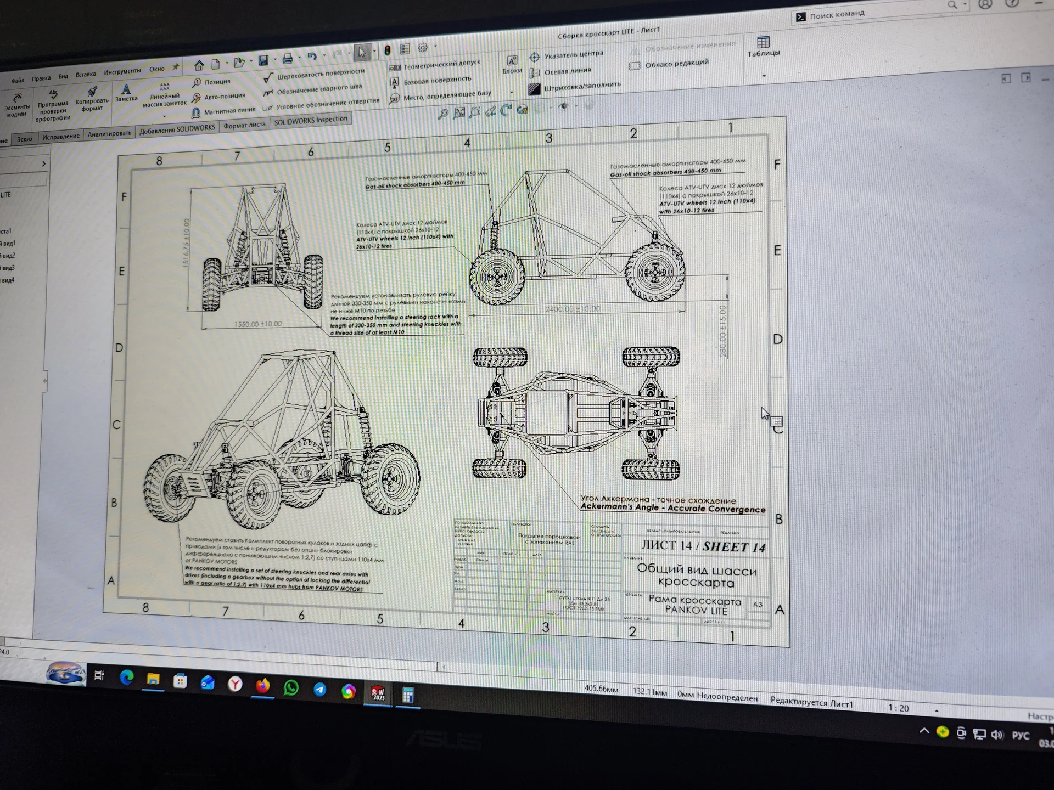This screenshot has height=790, width=1054.
Task: Click Zoom to Fit magnifier icon
Action: click(x=443, y=114)
